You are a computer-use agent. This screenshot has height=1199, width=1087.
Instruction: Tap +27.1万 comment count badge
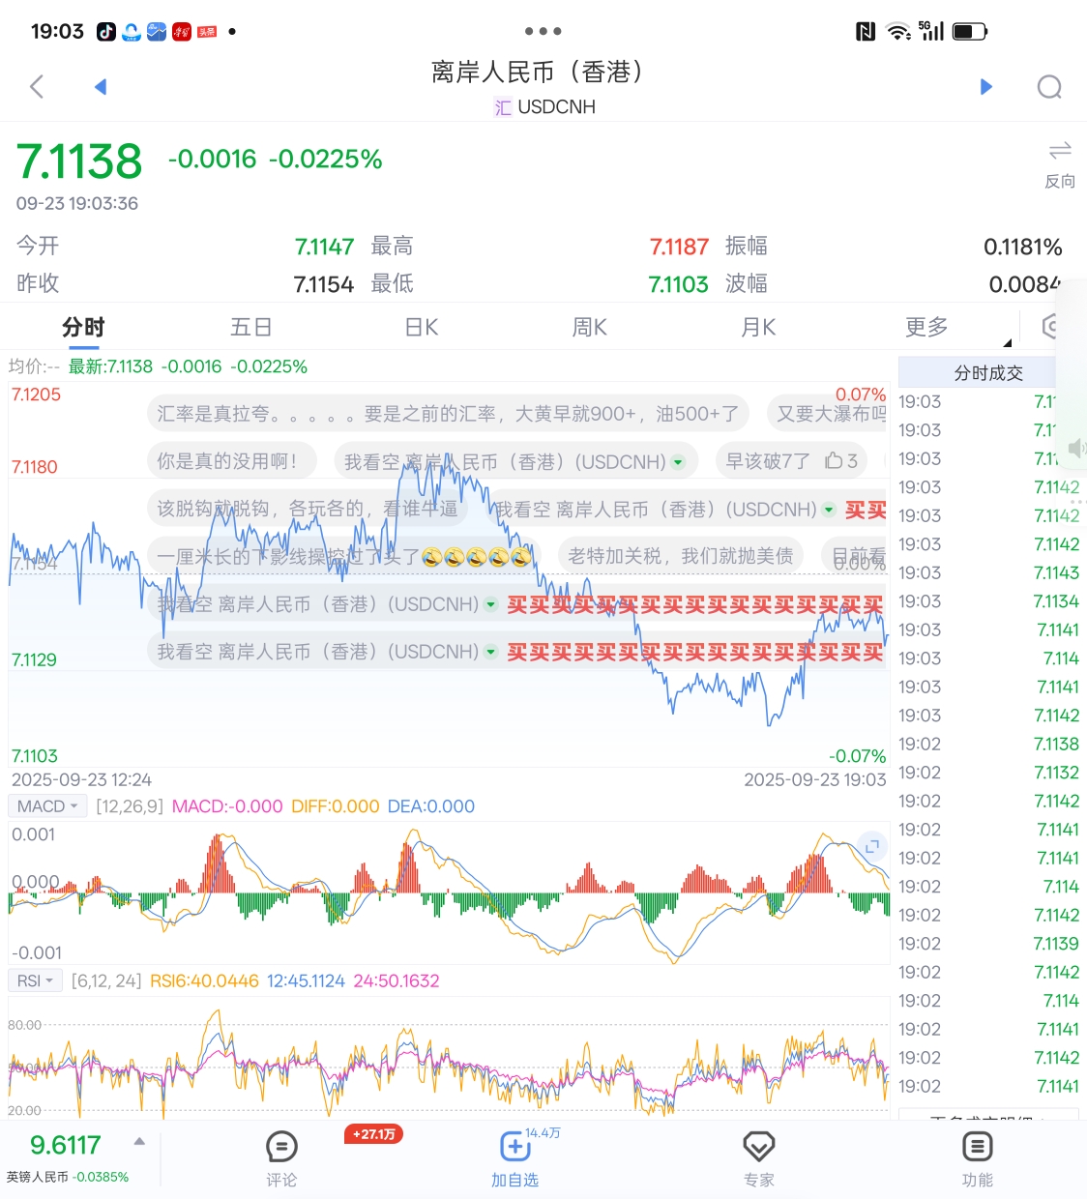(373, 1134)
